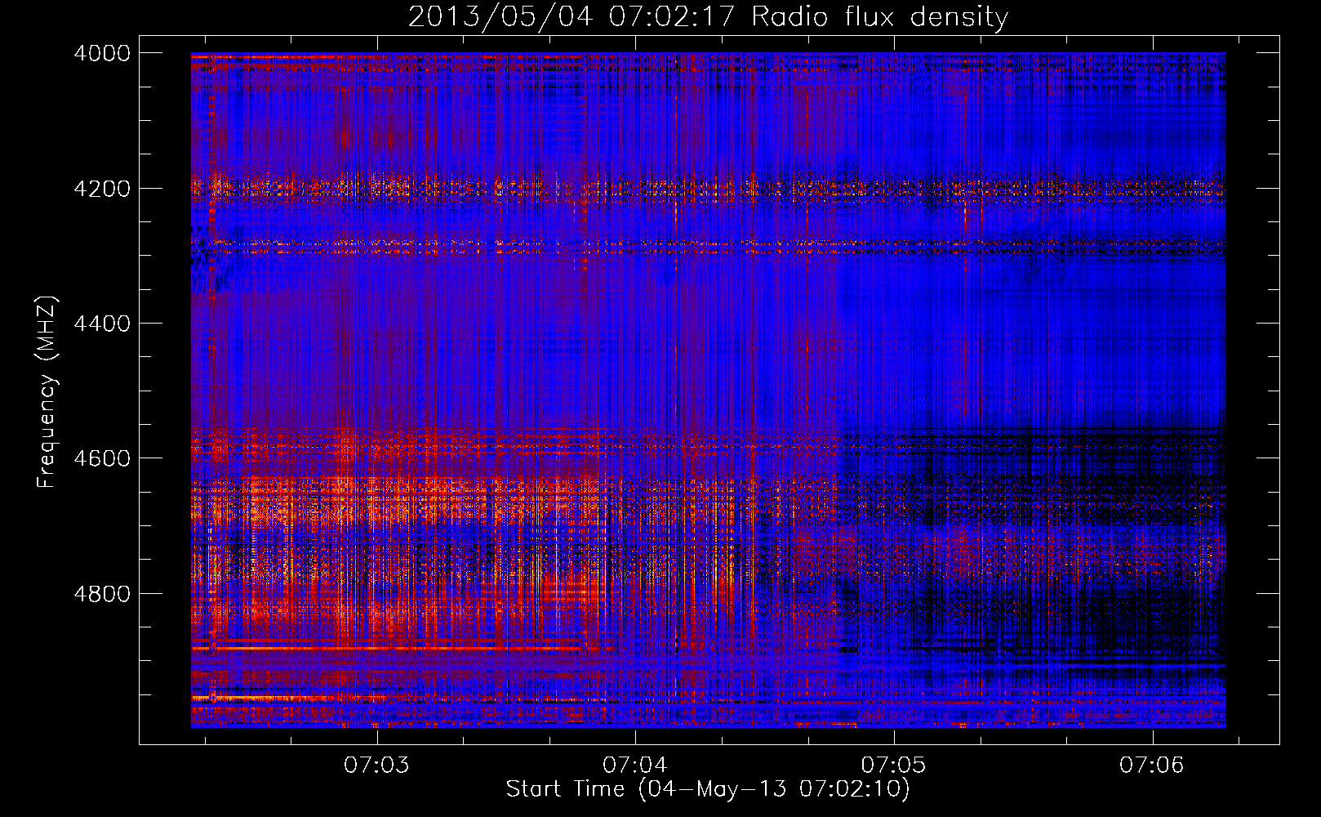Click the 4200 frequency tick label
Image resolution: width=1321 pixels, height=817 pixels.
click(x=102, y=189)
